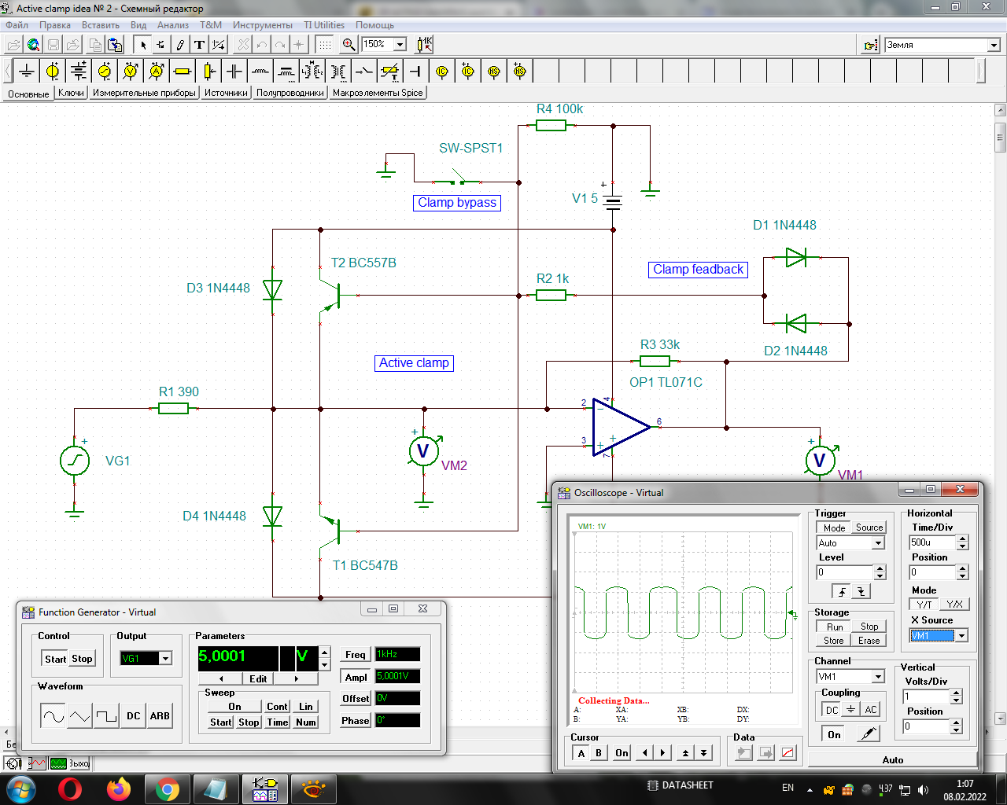Select sine waveform in Function Generator

click(x=53, y=716)
